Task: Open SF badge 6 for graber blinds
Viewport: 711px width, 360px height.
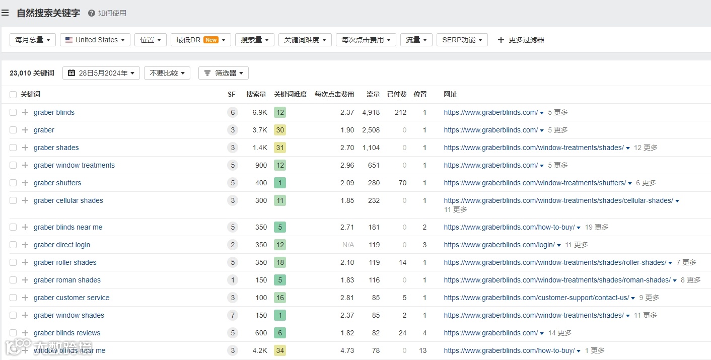Action: tap(232, 112)
